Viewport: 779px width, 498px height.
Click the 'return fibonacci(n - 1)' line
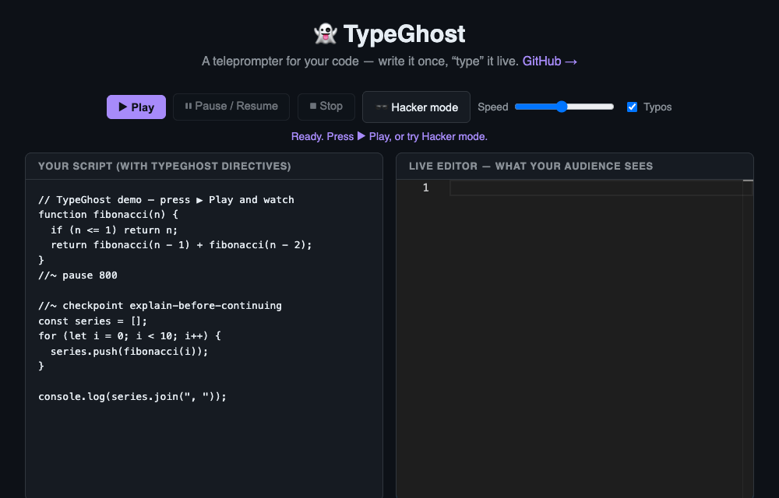tap(182, 245)
